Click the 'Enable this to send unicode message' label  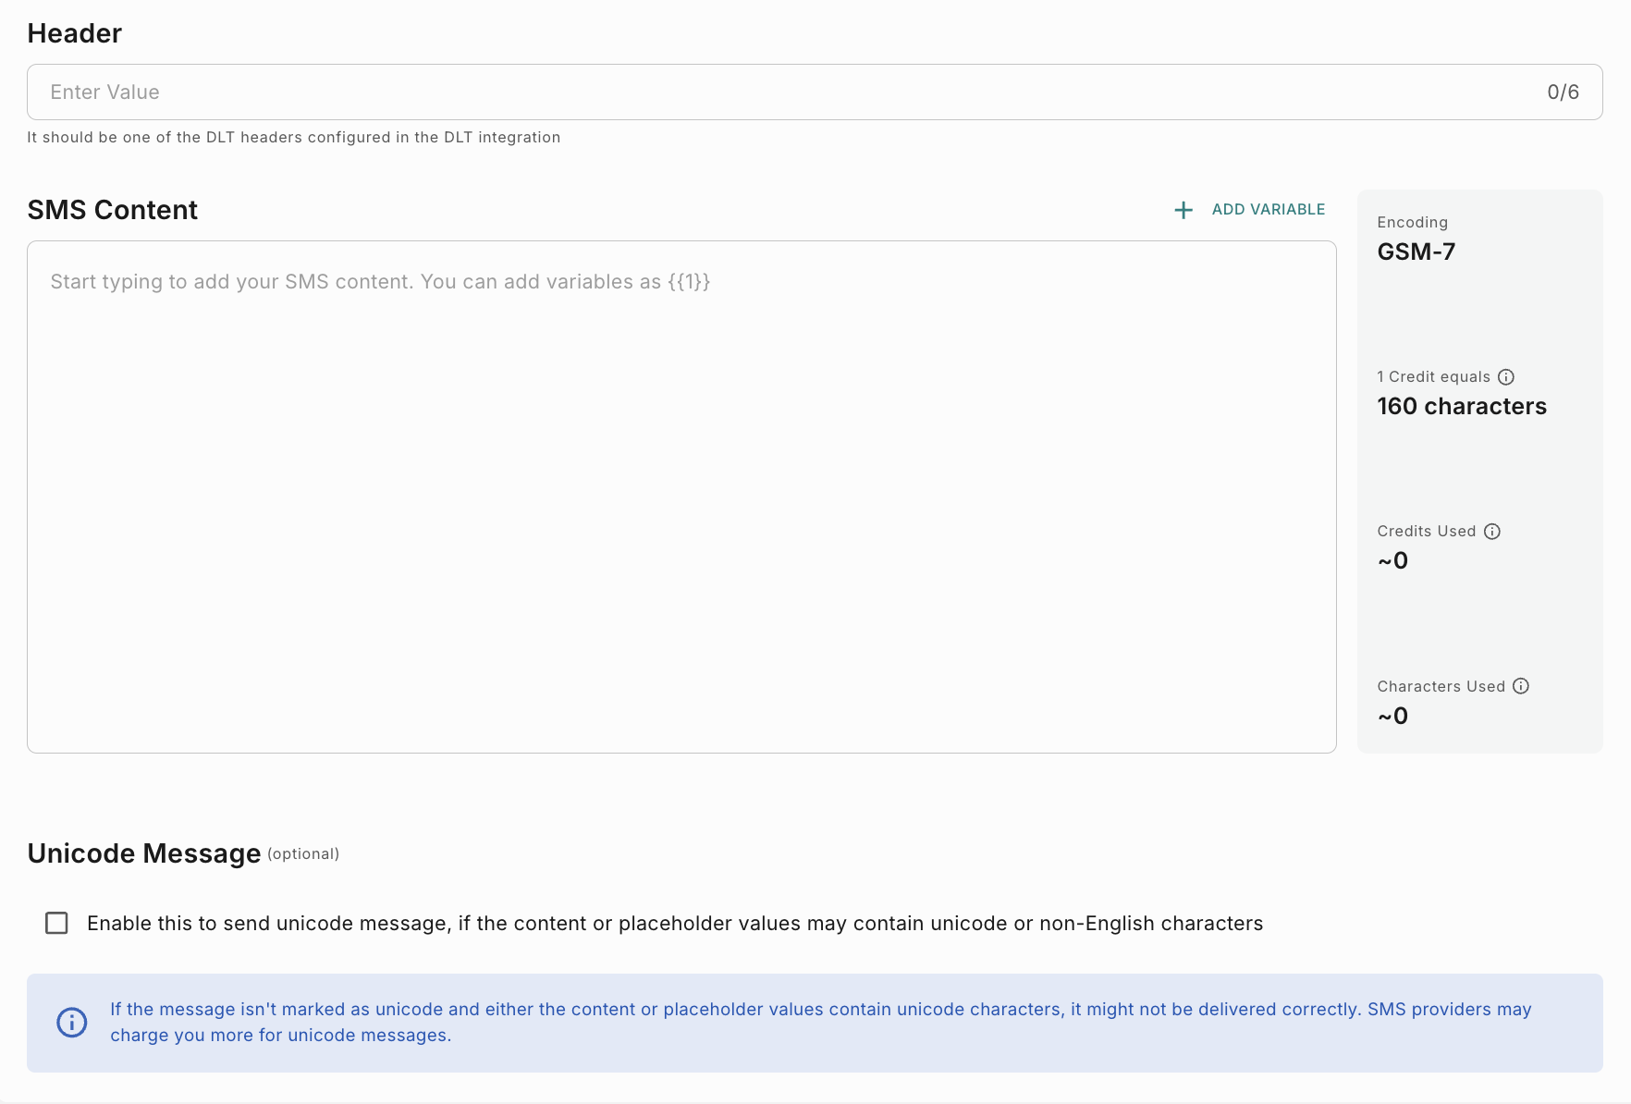tap(675, 923)
